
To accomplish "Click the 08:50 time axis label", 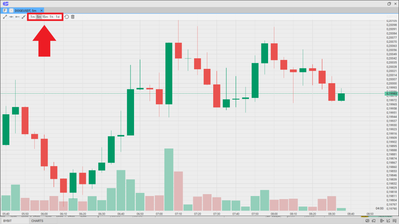I will pos(370,214).
